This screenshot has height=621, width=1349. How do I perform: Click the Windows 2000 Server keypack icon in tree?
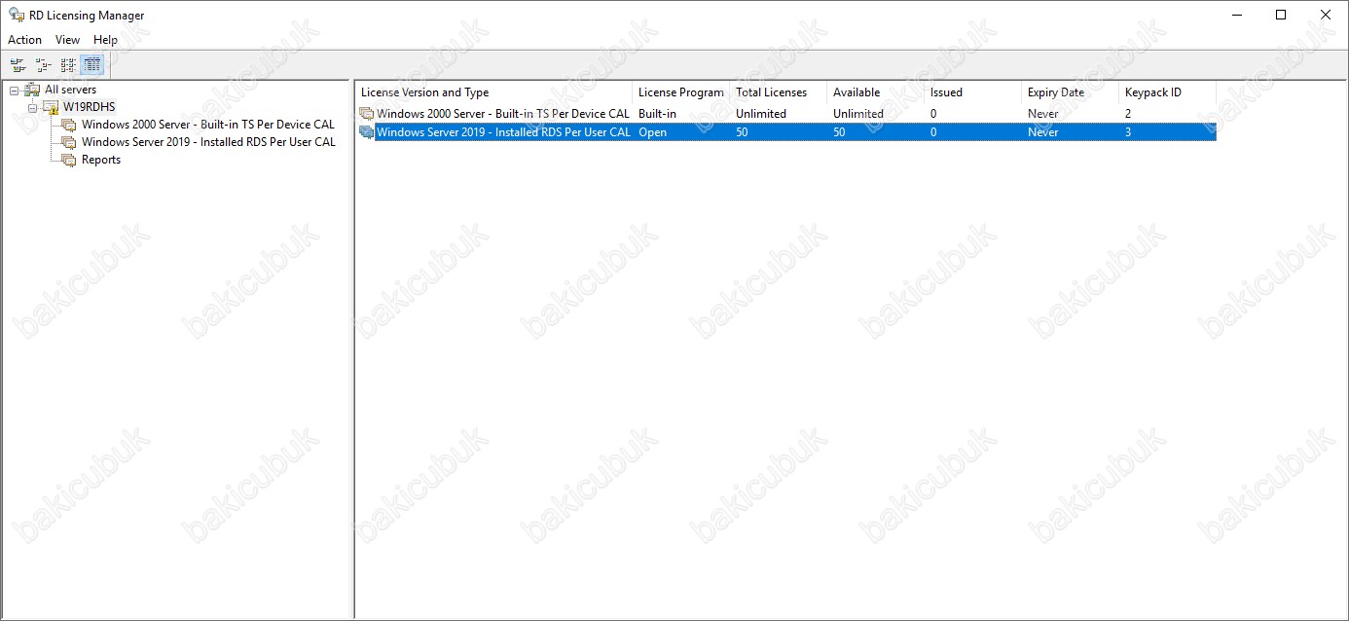69,125
